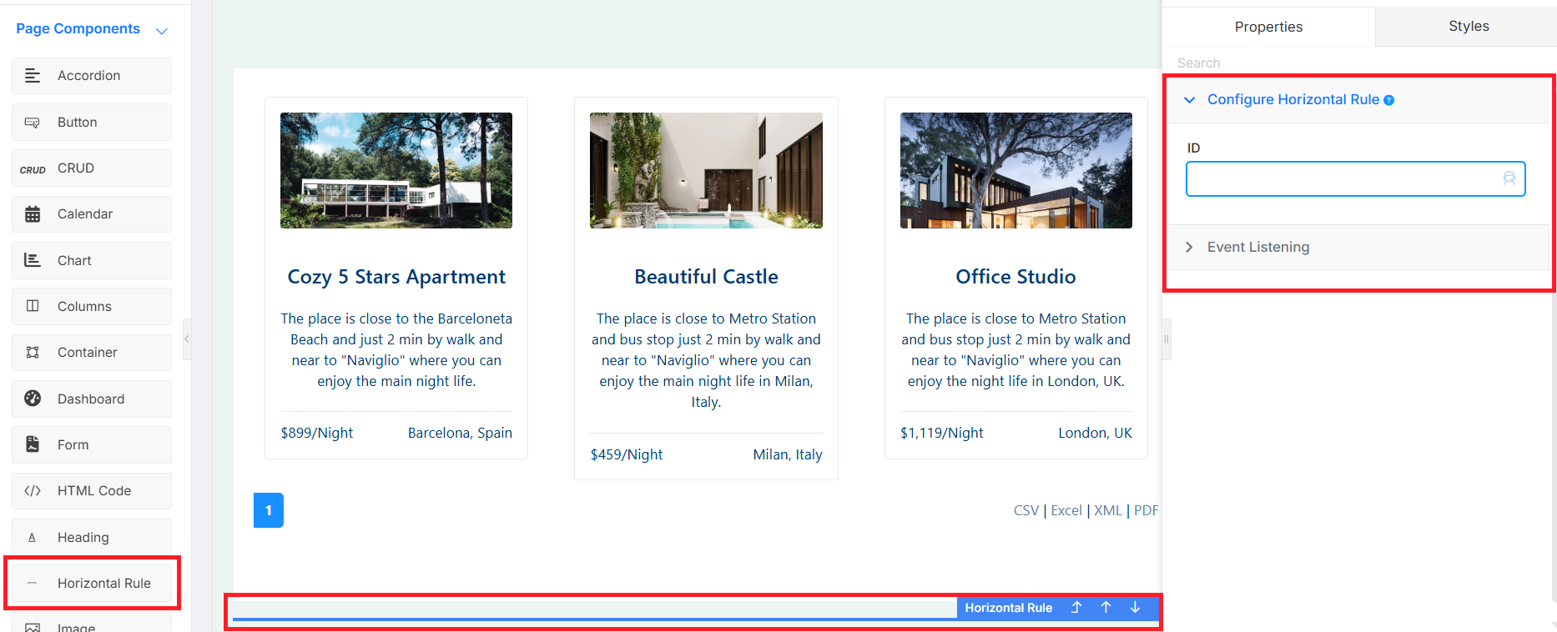The width and height of the screenshot is (1557, 632).
Task: Click the Cozy 5 Stars Apartment photo
Action: point(396,170)
